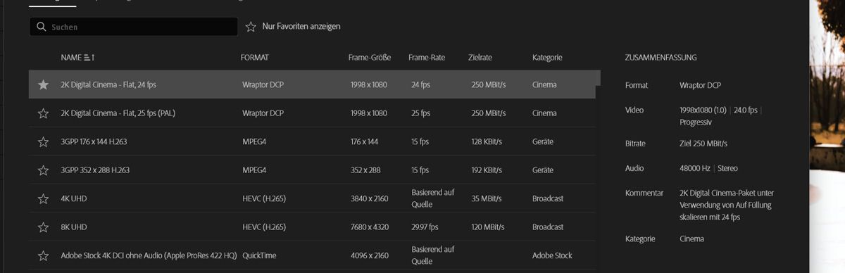Click the 120 MBit/s target rate cell
Viewport: 845px width, 273px height.
488,227
